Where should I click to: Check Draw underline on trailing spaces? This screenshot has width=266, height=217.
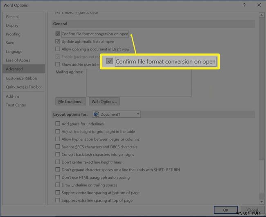(x=58, y=185)
